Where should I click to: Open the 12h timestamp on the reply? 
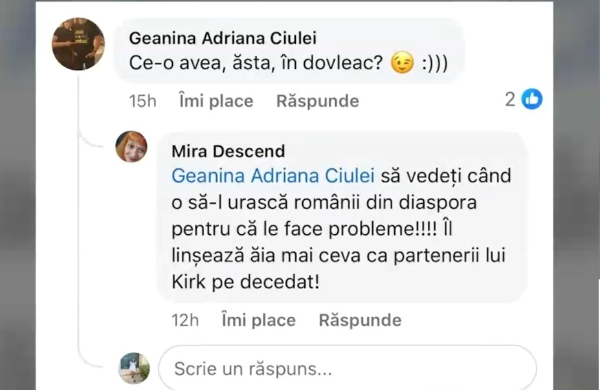tap(185, 320)
